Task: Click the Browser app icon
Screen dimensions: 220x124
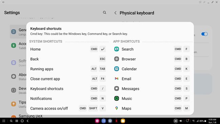Action: 116,59
